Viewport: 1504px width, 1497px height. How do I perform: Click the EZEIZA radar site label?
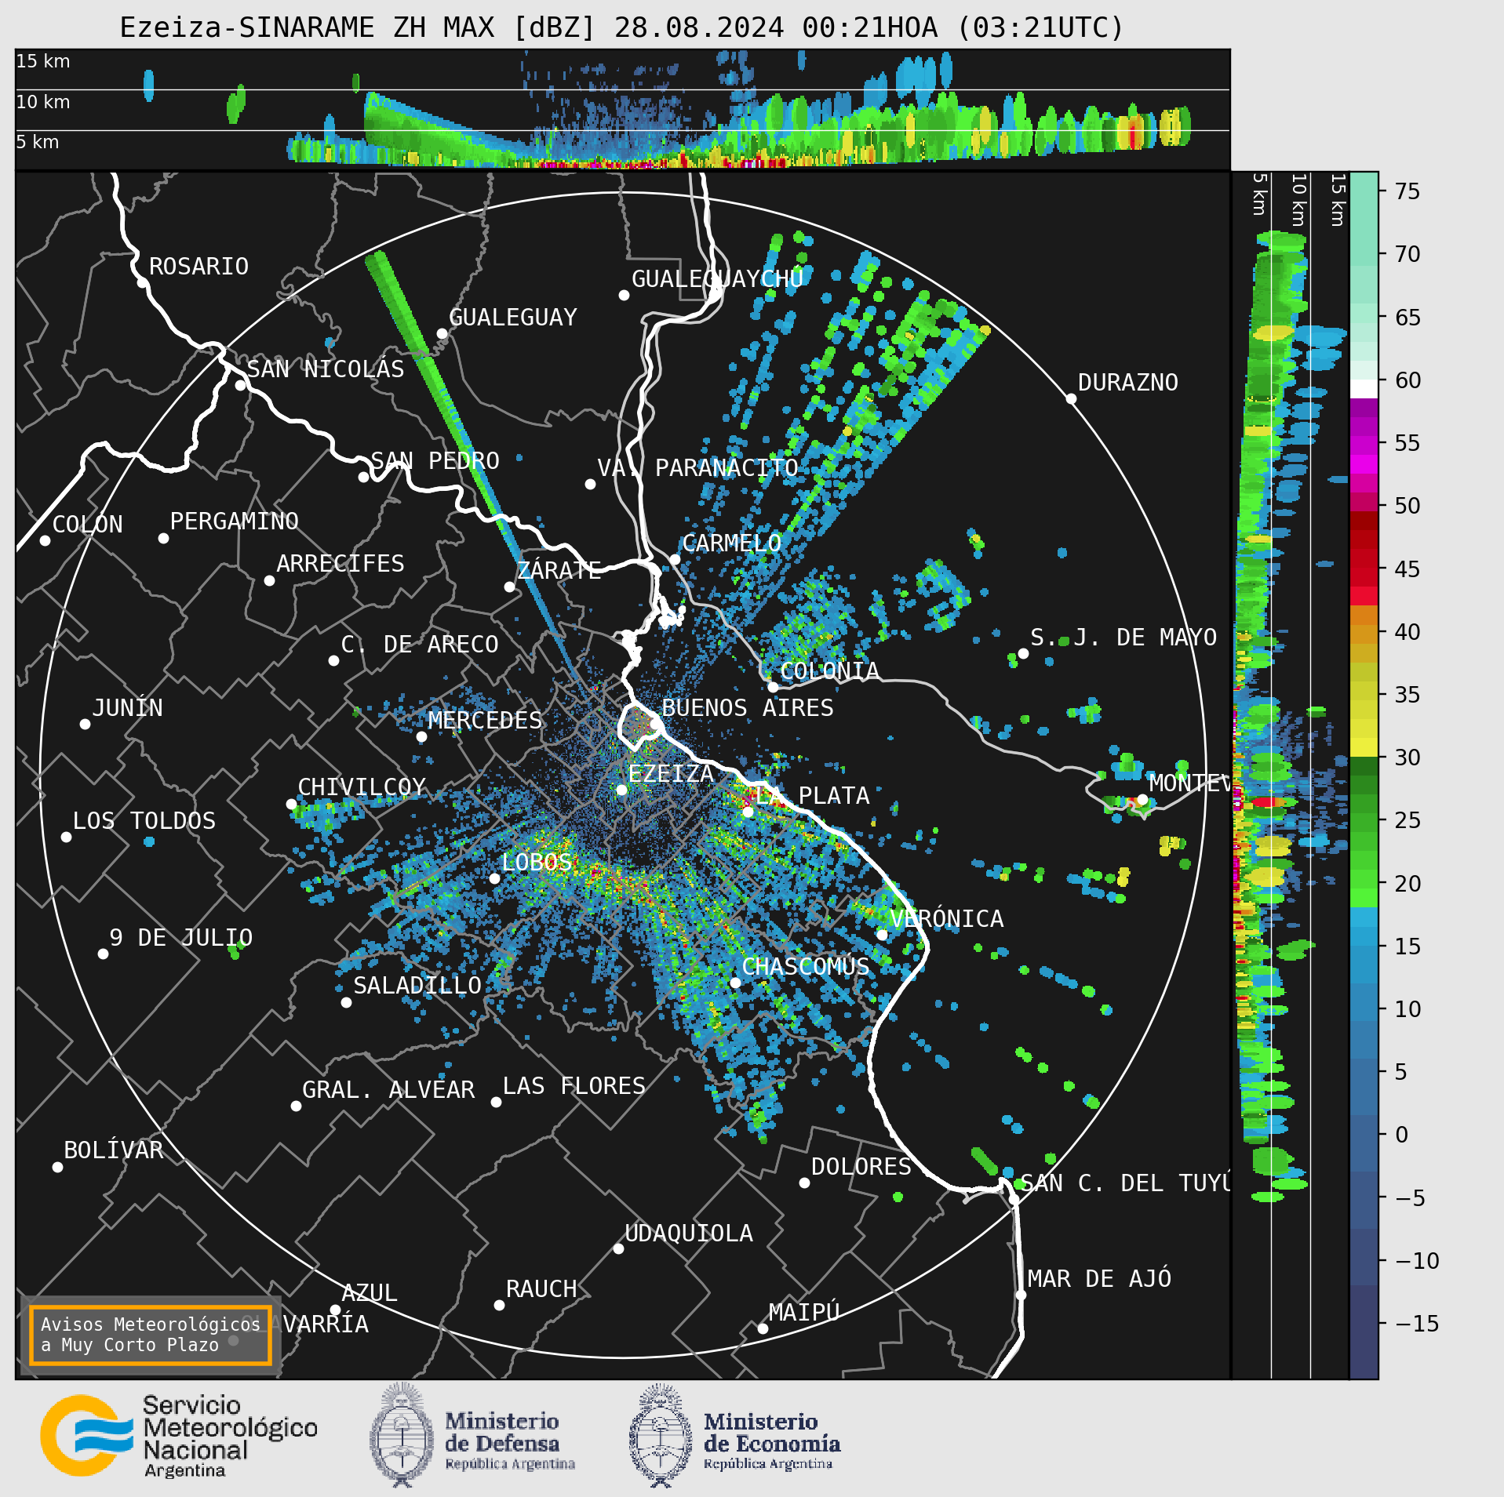click(671, 774)
